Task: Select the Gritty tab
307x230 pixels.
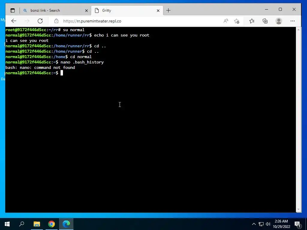Action: point(127,10)
